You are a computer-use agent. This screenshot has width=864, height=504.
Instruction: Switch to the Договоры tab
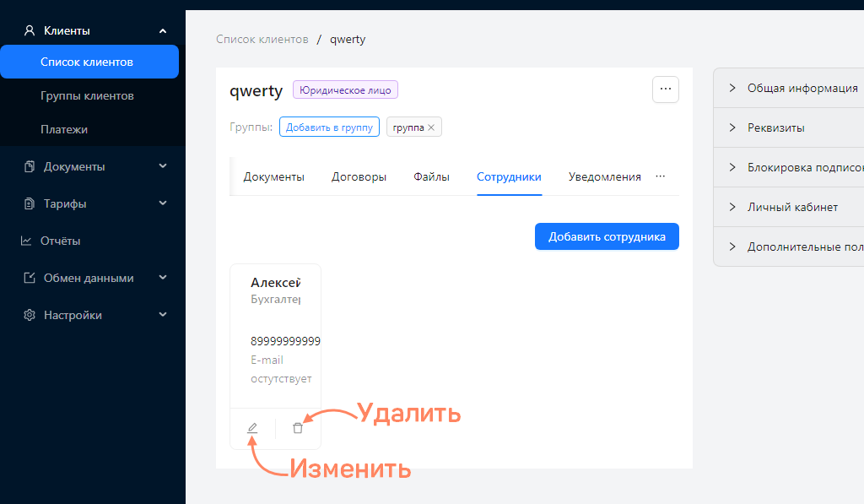(x=359, y=177)
